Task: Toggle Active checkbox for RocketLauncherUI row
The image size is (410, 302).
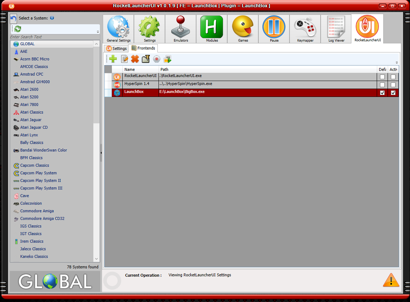Action: point(393,77)
